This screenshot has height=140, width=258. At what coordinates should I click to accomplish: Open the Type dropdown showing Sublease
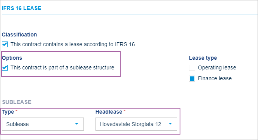(x=43, y=124)
